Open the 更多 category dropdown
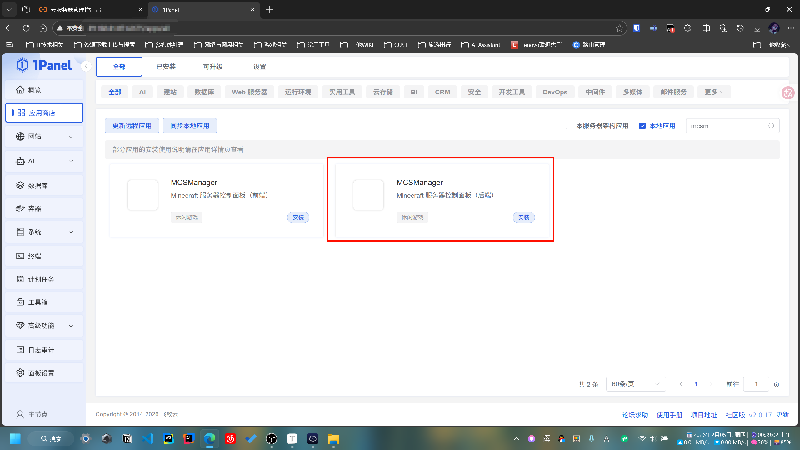Image resolution: width=800 pixels, height=450 pixels. pos(714,92)
